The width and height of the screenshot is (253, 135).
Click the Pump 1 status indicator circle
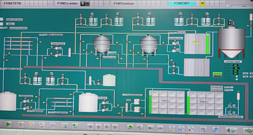click(237, 76)
